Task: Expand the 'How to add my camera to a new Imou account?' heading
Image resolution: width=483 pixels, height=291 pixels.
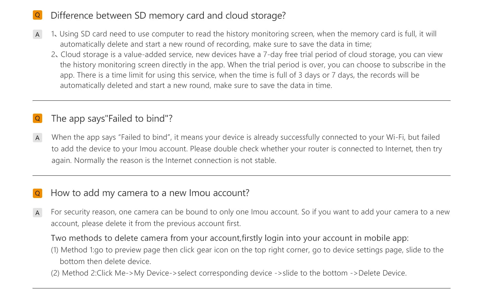Action: [150, 193]
